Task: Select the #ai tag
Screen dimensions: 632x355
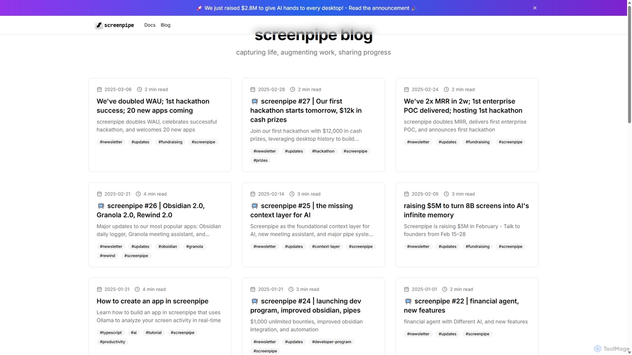Action: [134, 333]
